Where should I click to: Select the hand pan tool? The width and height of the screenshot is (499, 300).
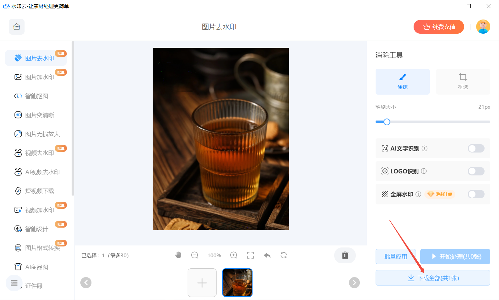tap(178, 255)
